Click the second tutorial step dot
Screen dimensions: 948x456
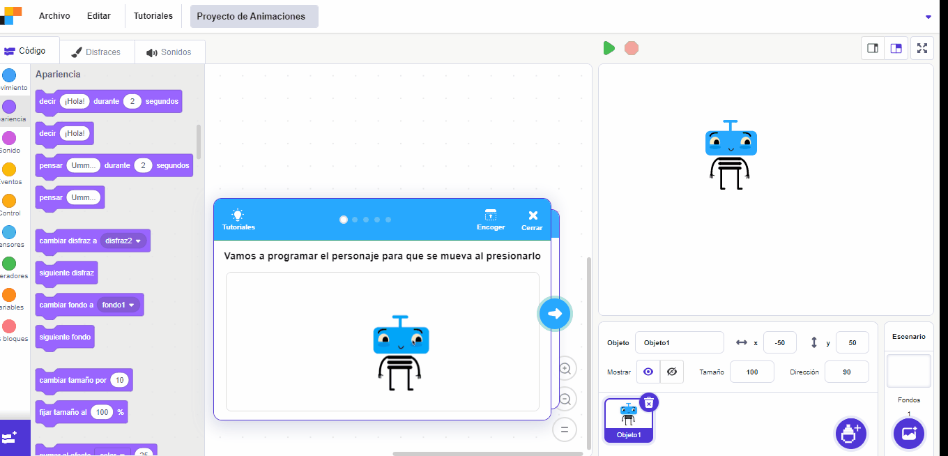pos(355,220)
